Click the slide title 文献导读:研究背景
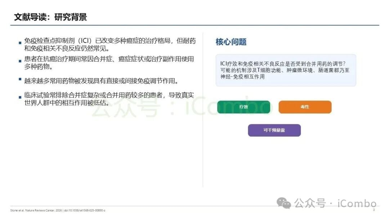Screen dimensions: 389x219 (x=50, y=17)
